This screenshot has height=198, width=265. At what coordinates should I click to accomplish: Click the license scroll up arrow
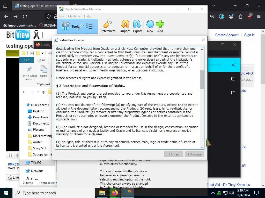pos(202,49)
